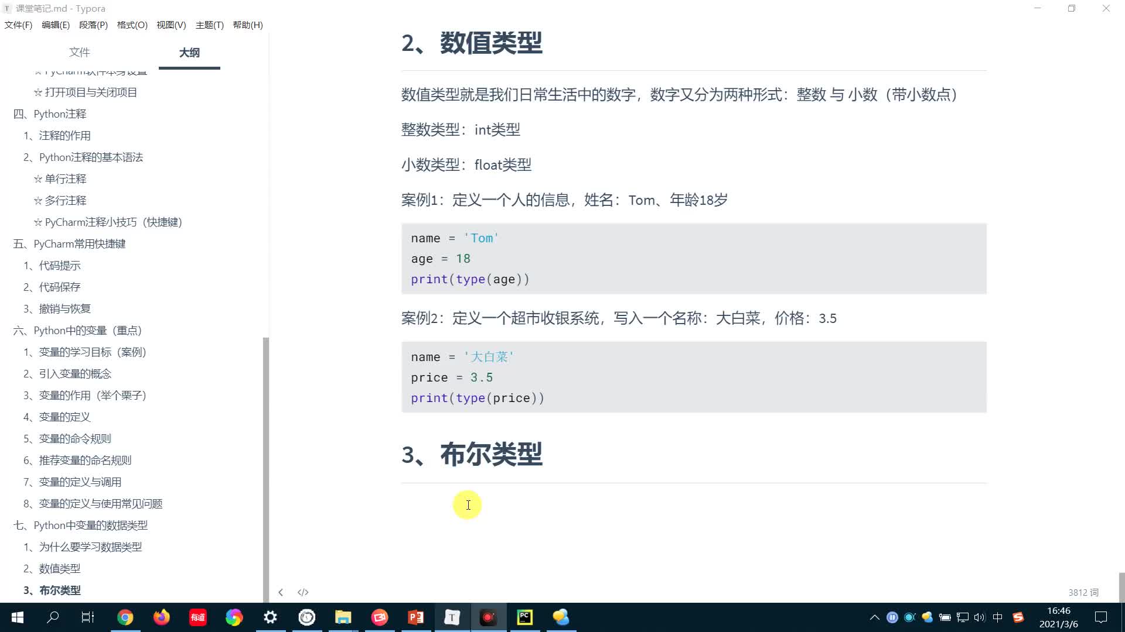Jump to 多行注释 outline item

(x=60, y=201)
